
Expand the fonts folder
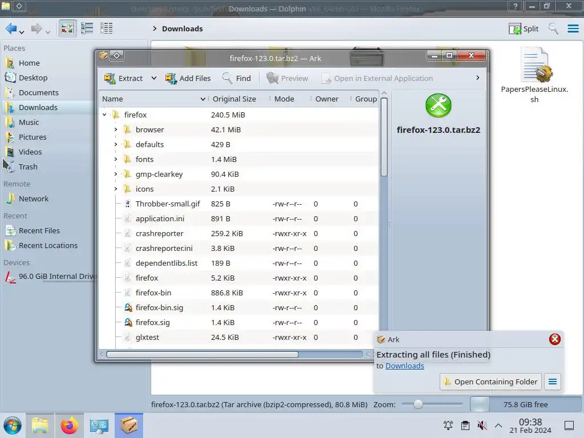(115, 160)
